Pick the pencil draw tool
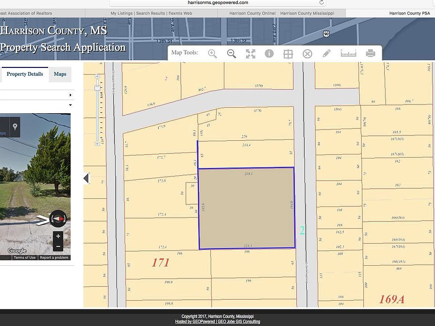The image size is (435, 326). tap(327, 53)
